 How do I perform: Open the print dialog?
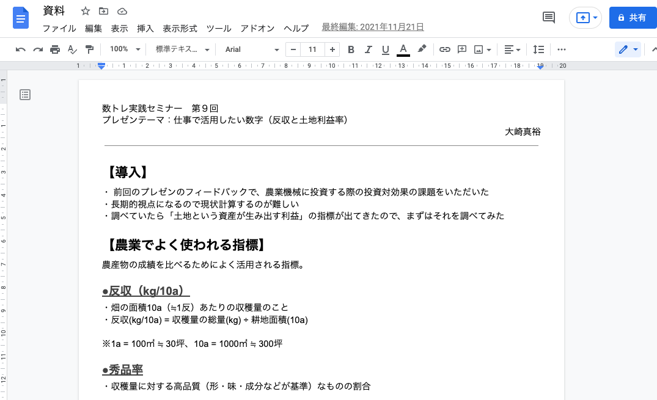point(54,49)
